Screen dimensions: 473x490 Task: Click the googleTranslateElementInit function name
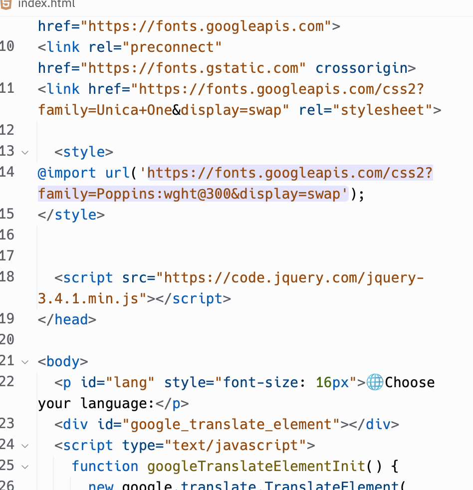coord(256,466)
